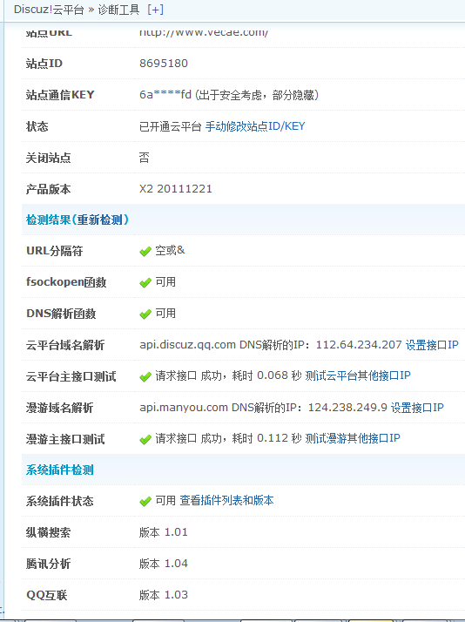Click 重新检测 in the results header
Screen dimensions: 465x622
(x=100, y=220)
